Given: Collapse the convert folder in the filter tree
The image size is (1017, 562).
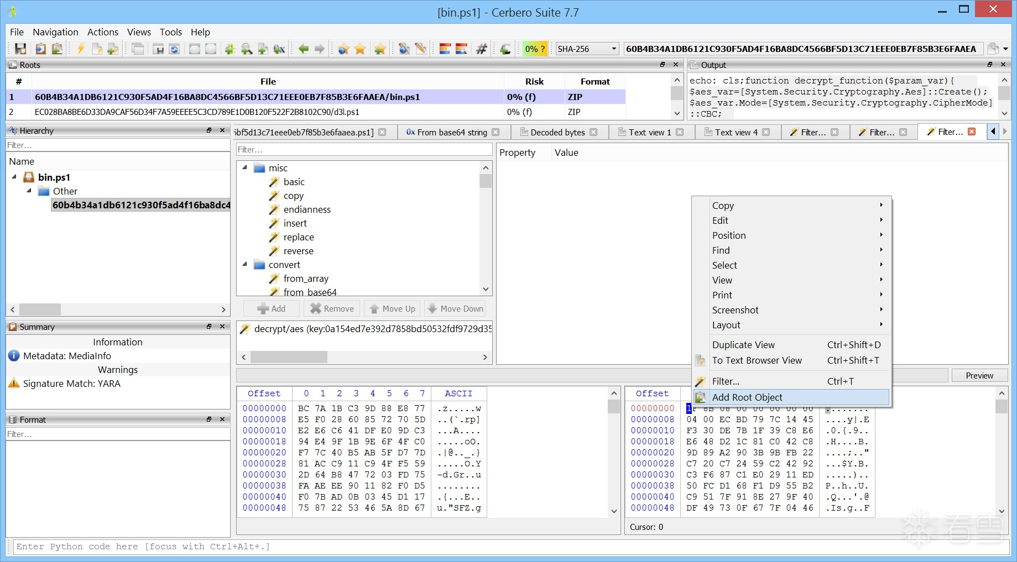Looking at the screenshot, I should click(x=244, y=264).
